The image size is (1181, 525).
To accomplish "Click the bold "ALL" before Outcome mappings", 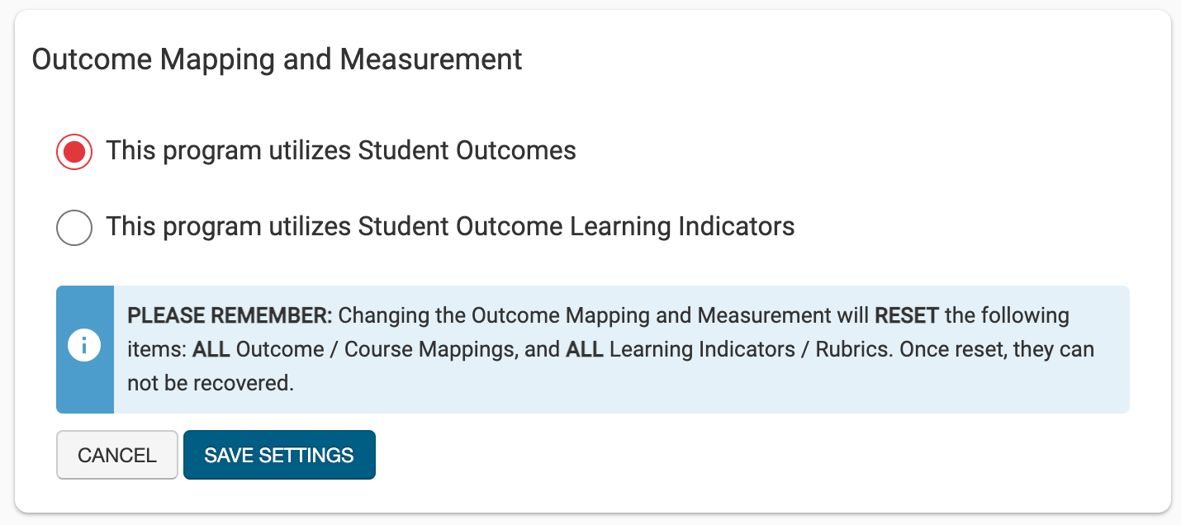I will tap(211, 349).
